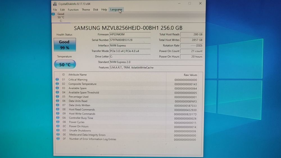Click the Interface field NVM Express
This screenshot has height=158, width=281.
130,45
